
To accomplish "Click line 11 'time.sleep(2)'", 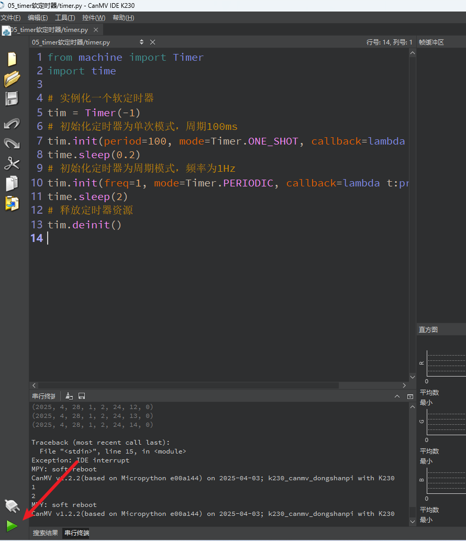I will click(87, 197).
